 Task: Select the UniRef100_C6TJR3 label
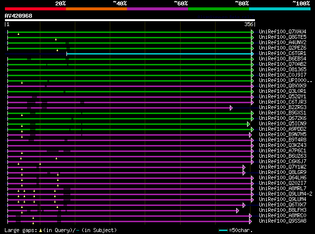(x=283, y=102)
